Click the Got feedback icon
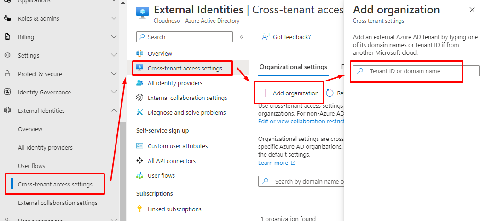This screenshot has height=221, width=486. click(x=266, y=37)
